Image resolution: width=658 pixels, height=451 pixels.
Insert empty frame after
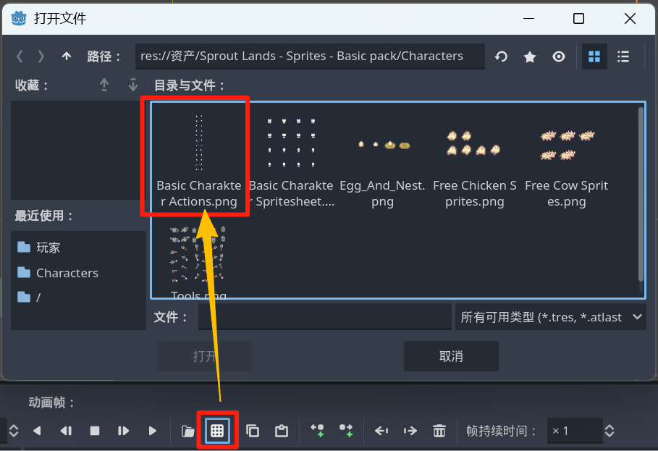[x=346, y=431]
